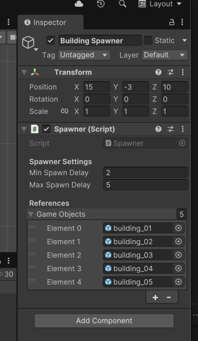Open object picker for building_03

179,255
